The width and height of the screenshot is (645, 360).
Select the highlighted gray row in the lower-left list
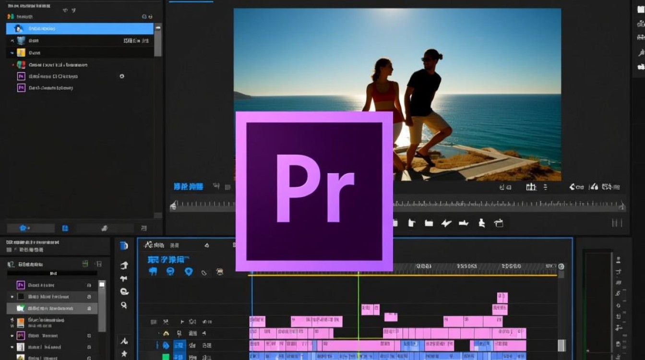52,308
